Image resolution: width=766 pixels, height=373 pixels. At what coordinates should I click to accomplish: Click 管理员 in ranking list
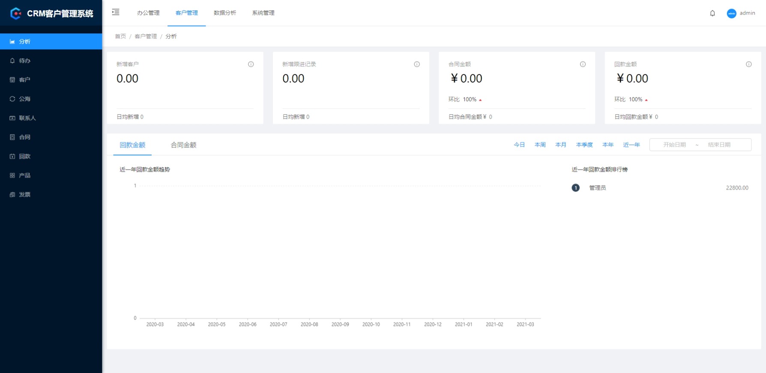[x=597, y=188]
